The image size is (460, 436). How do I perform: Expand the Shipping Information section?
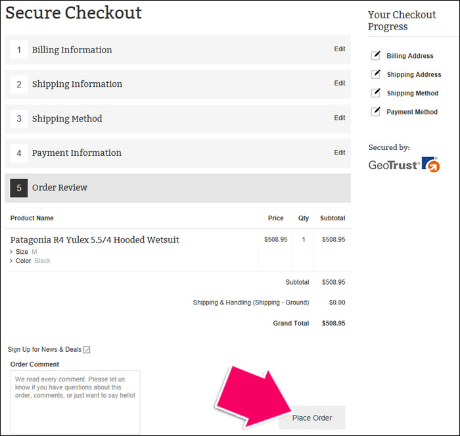[x=178, y=84]
